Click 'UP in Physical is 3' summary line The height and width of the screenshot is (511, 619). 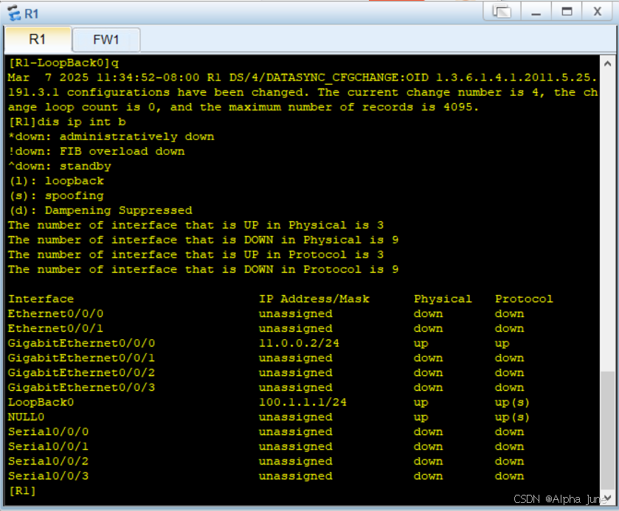(196, 225)
